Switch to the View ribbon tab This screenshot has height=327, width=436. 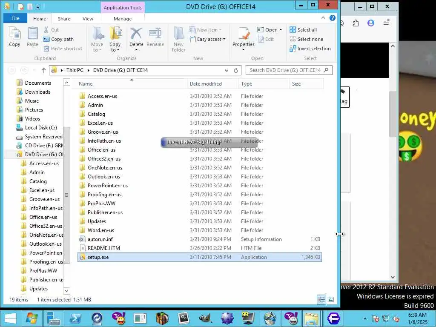[88, 19]
